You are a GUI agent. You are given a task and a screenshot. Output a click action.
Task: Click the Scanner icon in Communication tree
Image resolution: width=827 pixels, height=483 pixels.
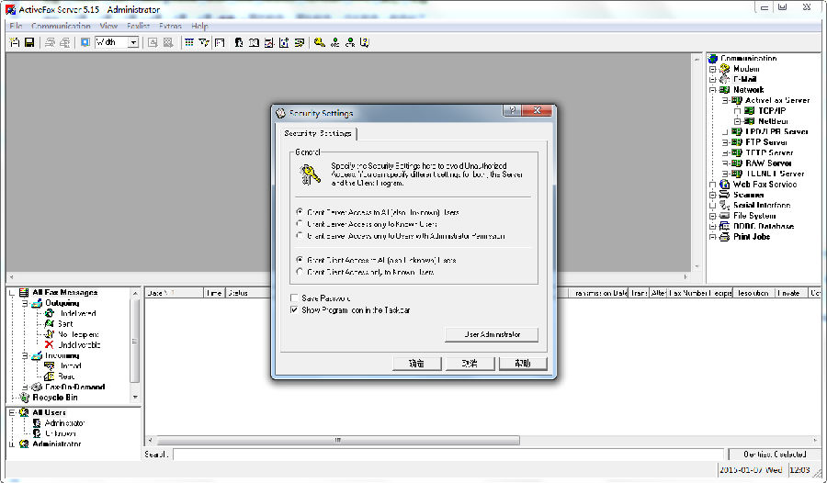(725, 195)
